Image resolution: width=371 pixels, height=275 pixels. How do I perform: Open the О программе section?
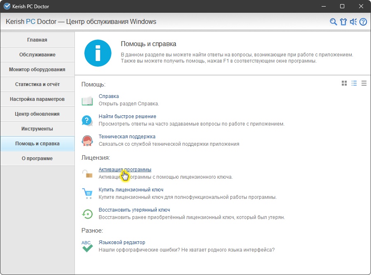[37, 158]
